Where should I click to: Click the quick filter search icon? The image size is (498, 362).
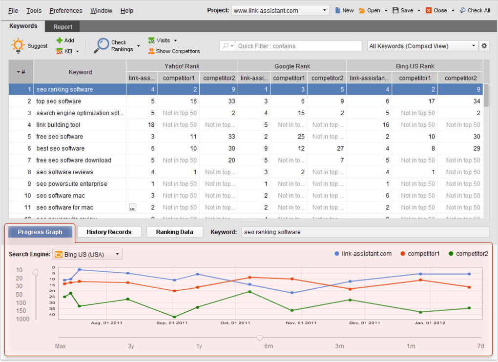[226, 46]
